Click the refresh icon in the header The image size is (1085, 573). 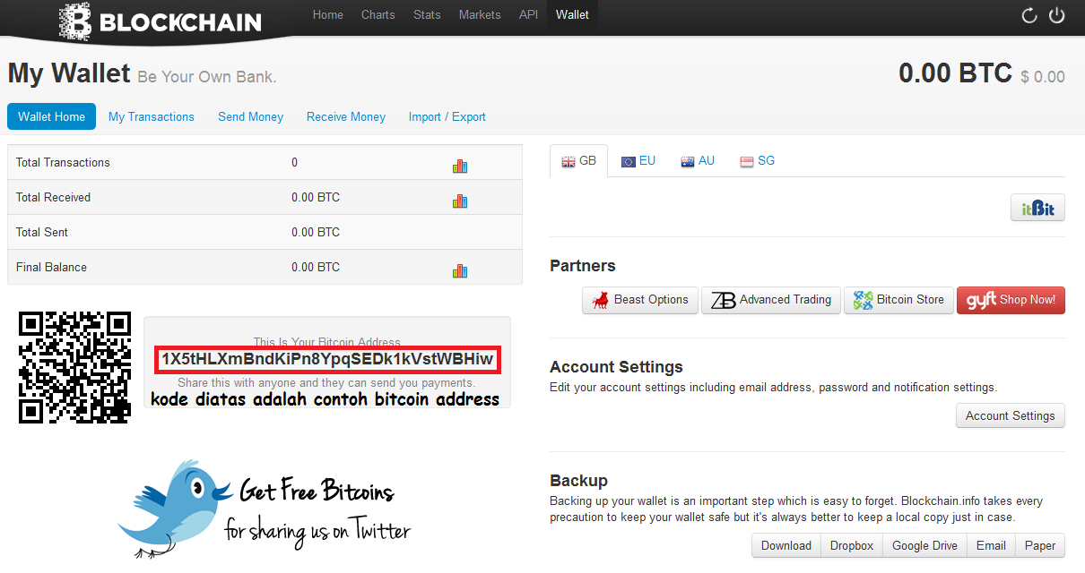coord(1029,15)
